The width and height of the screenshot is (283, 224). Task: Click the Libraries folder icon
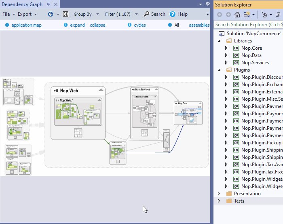click(229, 41)
